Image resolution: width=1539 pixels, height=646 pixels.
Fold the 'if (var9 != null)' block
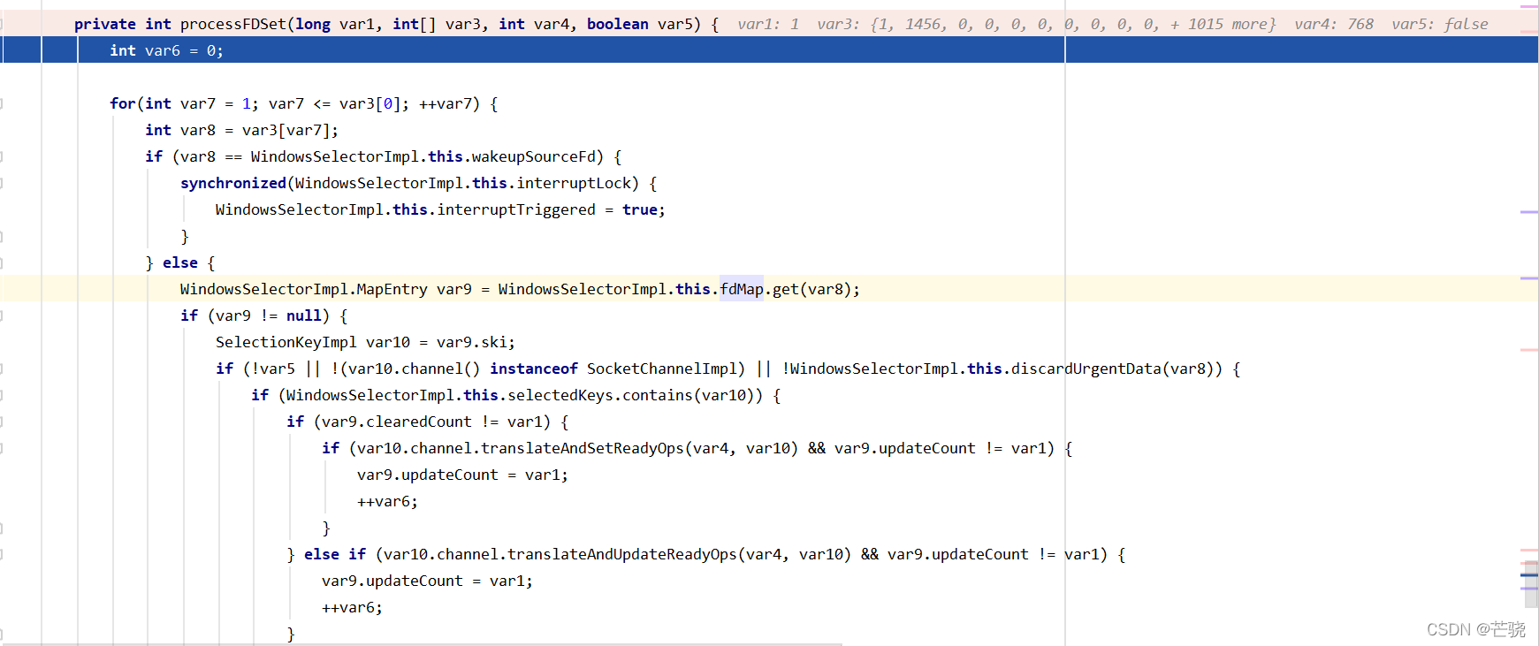coord(2,316)
